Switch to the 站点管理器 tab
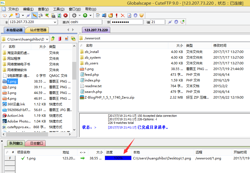This screenshot has width=250, height=173. [38, 30]
